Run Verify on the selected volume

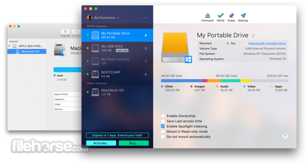click(x=220, y=15)
